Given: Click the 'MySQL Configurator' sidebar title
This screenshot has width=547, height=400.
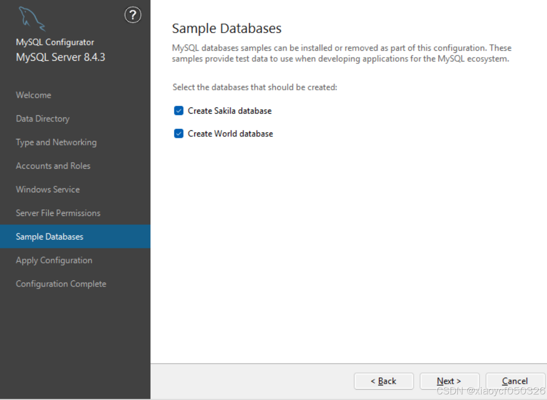Looking at the screenshot, I should [x=55, y=42].
